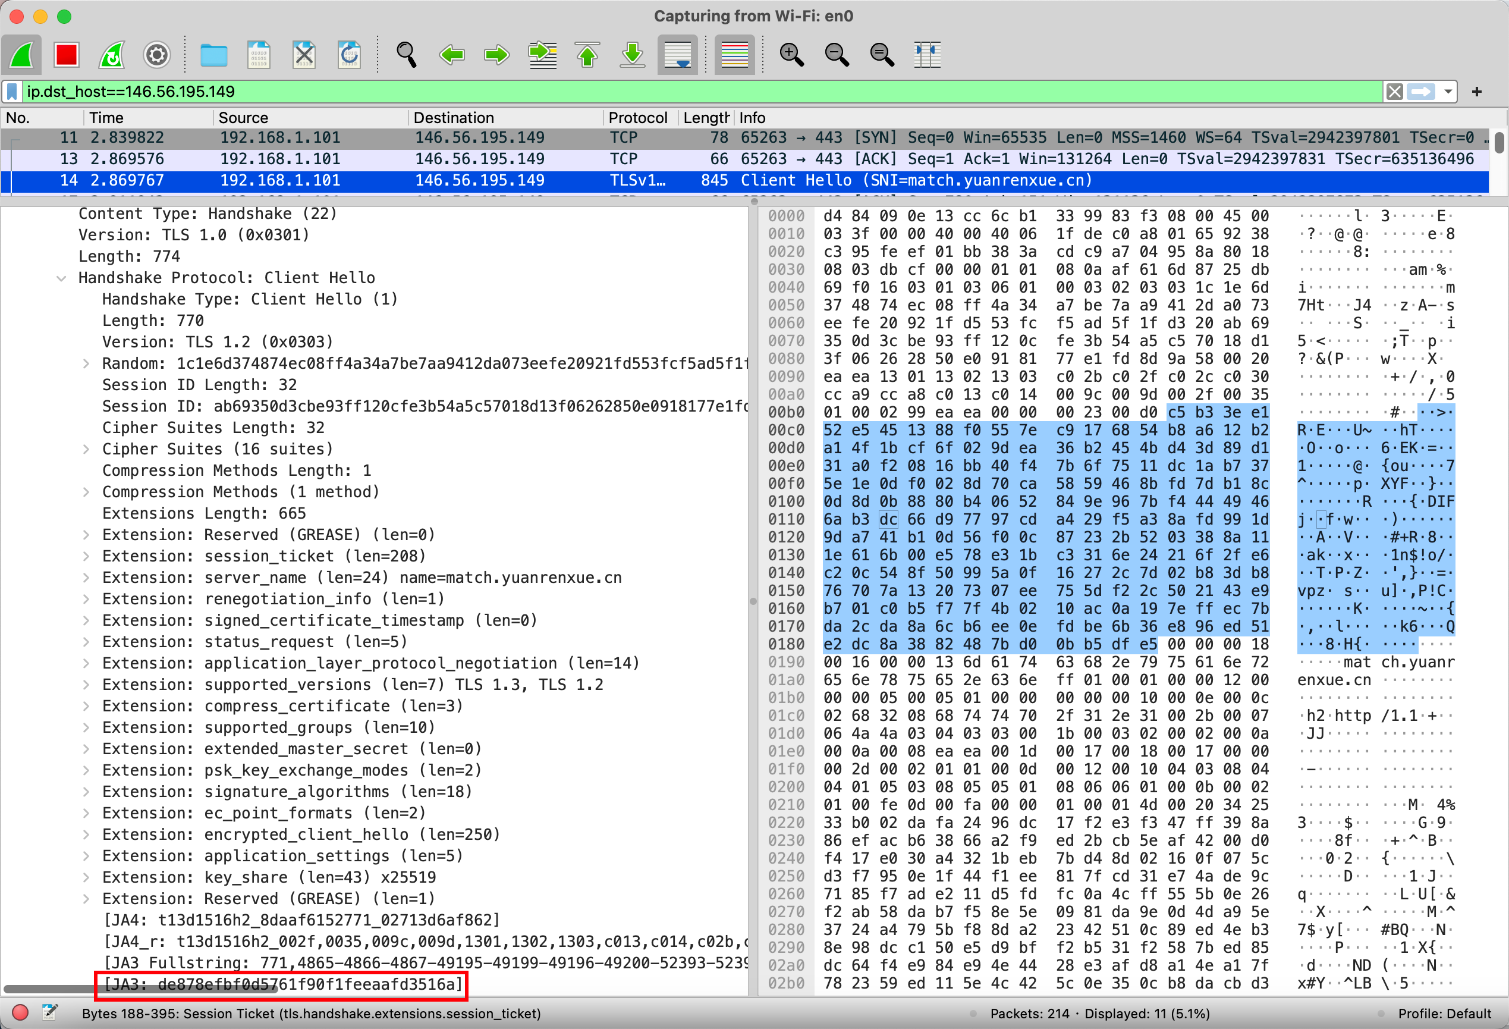Viewport: 1509px width, 1029px height.
Task: Expand the Cipher Suites (16 suites) node
Action: [x=86, y=449]
